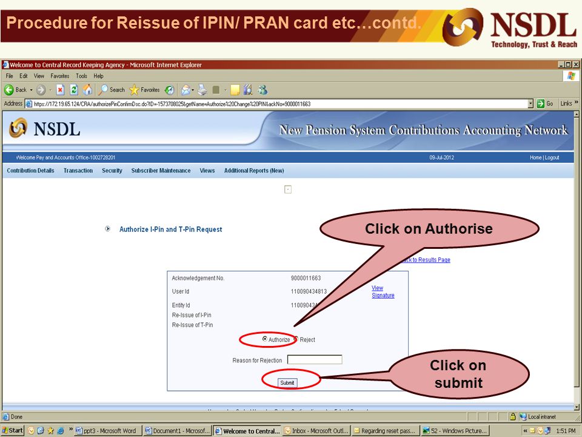The width and height of the screenshot is (582, 437).
Task: Open the Forward button history dropdown
Action: pos(50,90)
